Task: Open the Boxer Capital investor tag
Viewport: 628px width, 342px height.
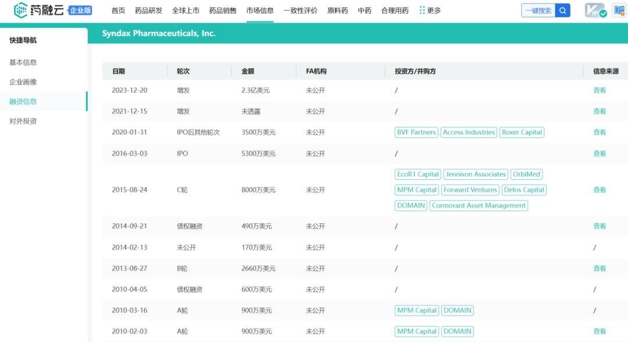Action: pyautogui.click(x=522, y=132)
